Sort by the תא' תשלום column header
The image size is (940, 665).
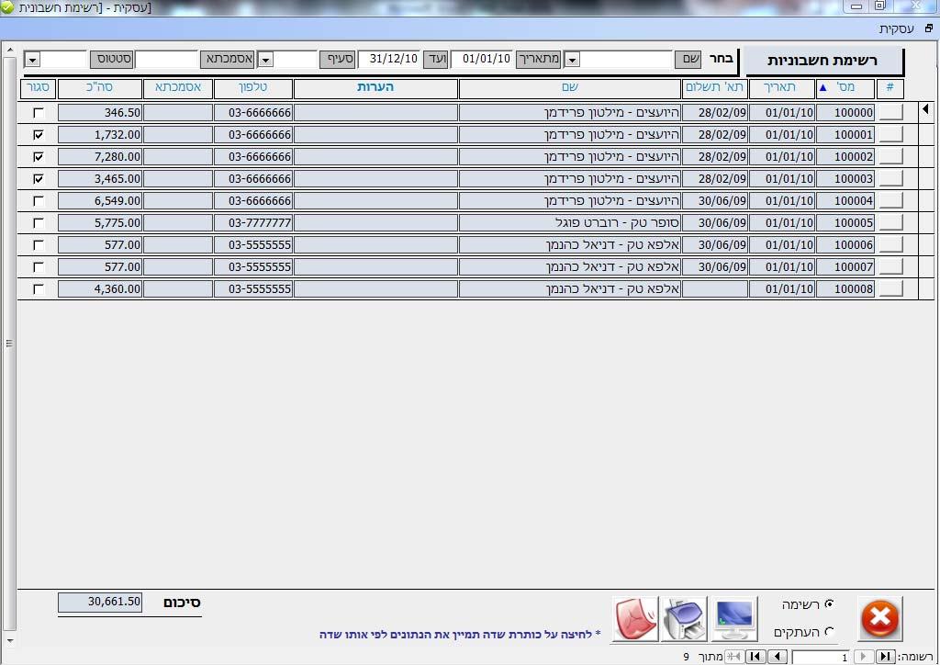point(714,87)
